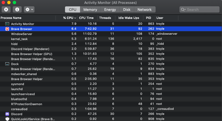Viewport: 222px width, 121px height.
Task: Select the Brave Browser Helper row with PID 835
Action: click(111, 59)
